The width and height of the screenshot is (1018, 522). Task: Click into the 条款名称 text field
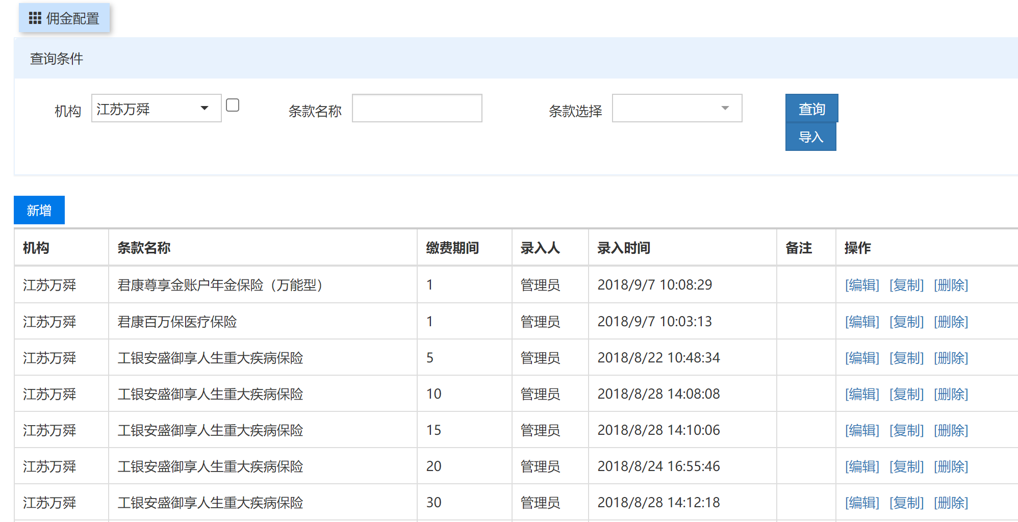(417, 109)
